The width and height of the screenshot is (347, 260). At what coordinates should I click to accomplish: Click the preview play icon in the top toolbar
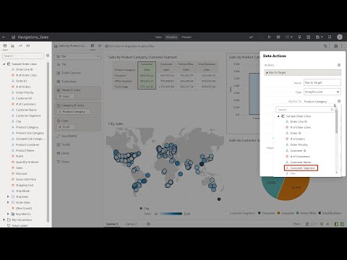(269, 37)
